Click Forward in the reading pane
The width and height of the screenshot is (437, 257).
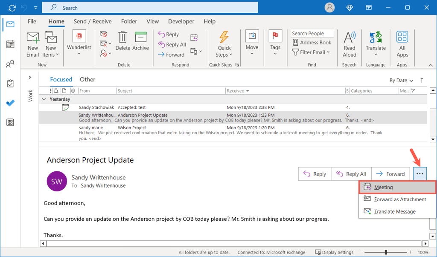[390, 174]
